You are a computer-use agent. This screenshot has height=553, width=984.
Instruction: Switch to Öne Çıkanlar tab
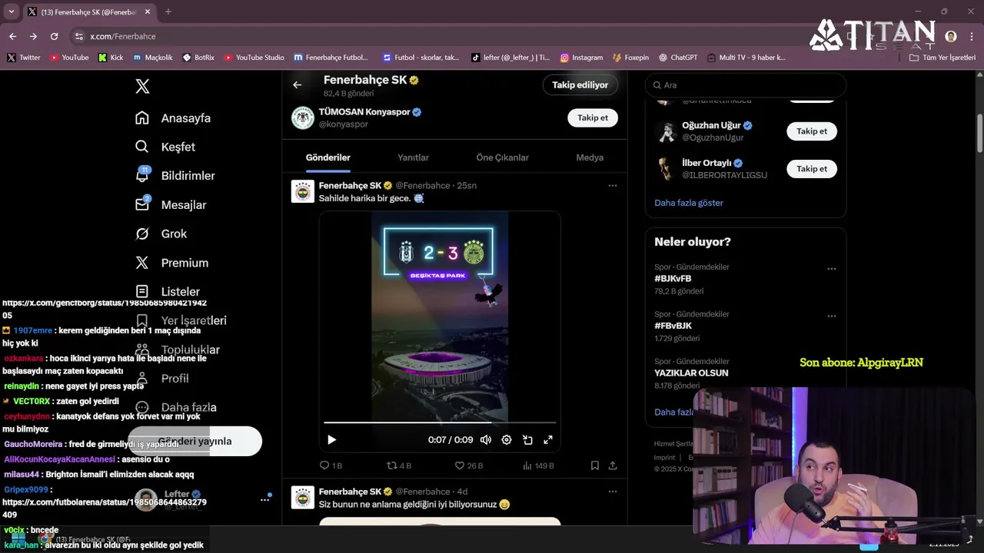(503, 157)
